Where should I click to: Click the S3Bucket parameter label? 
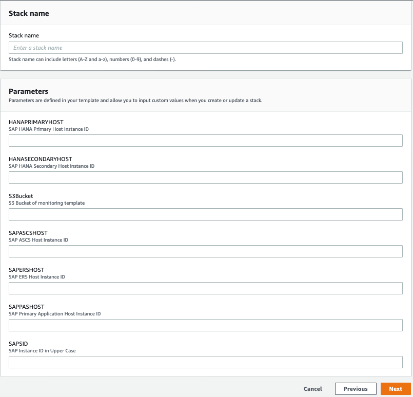point(21,196)
